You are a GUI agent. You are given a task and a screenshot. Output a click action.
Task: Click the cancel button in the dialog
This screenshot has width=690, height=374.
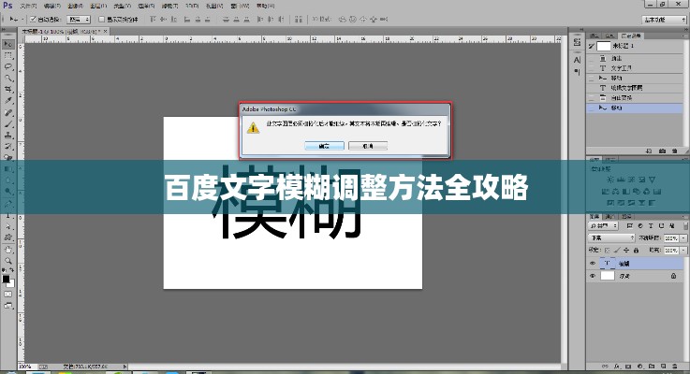click(368, 146)
